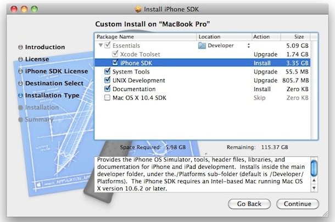Select the iPhone SDK row label
The height and width of the screenshot is (222, 335).
136,63
